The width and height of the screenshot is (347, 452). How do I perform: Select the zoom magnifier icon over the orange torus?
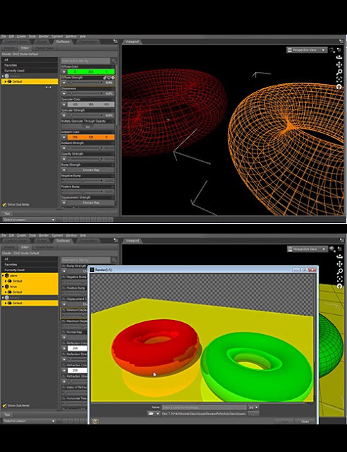click(x=340, y=72)
